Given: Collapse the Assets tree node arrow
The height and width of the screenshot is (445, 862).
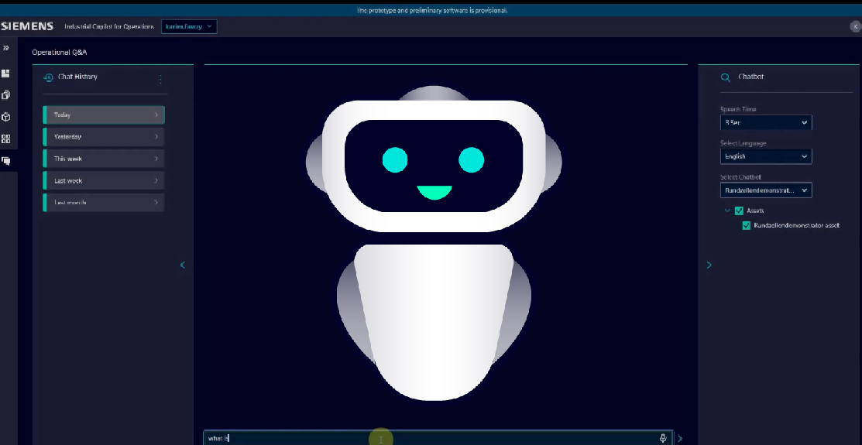Looking at the screenshot, I should [726, 211].
